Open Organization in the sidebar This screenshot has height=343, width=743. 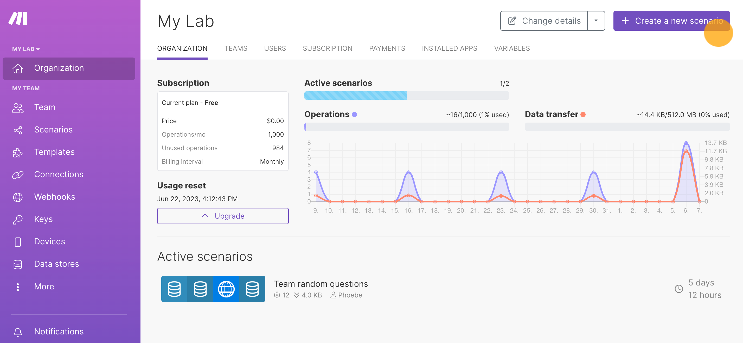pyautogui.click(x=69, y=68)
